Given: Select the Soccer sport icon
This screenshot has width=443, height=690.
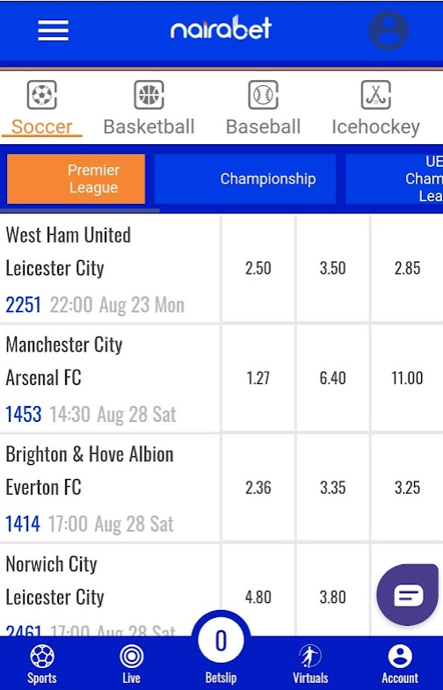Looking at the screenshot, I should tap(42, 95).
